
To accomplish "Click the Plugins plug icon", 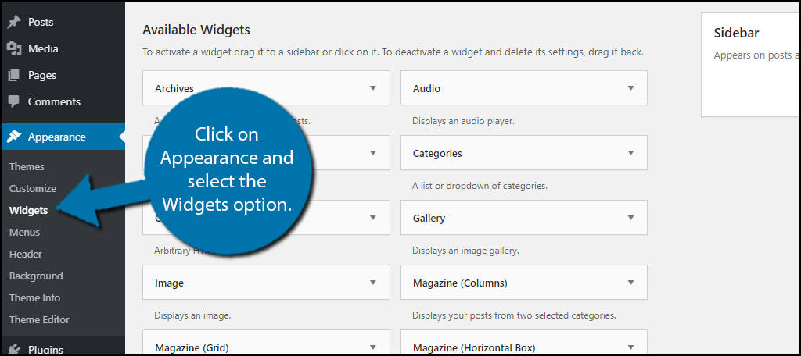I will (14, 350).
